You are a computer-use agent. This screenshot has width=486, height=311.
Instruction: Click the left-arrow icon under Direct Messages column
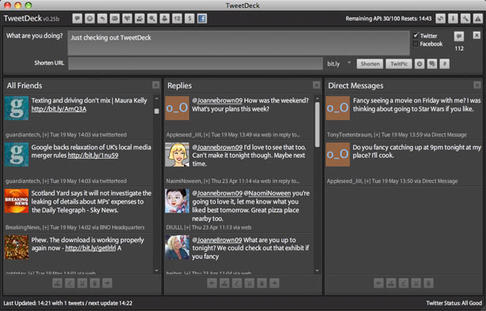tap(379, 283)
